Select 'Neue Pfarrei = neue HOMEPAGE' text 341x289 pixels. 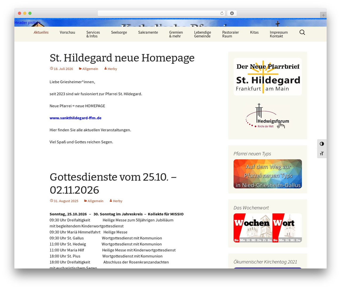[77, 106]
